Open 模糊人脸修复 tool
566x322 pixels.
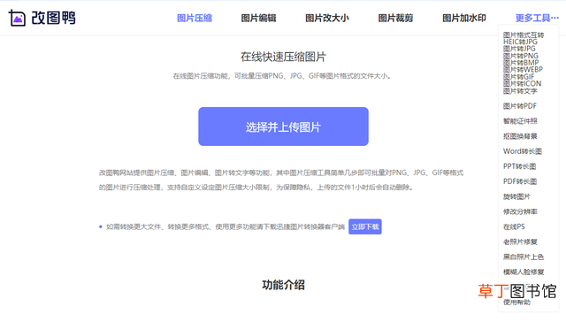coord(524,272)
